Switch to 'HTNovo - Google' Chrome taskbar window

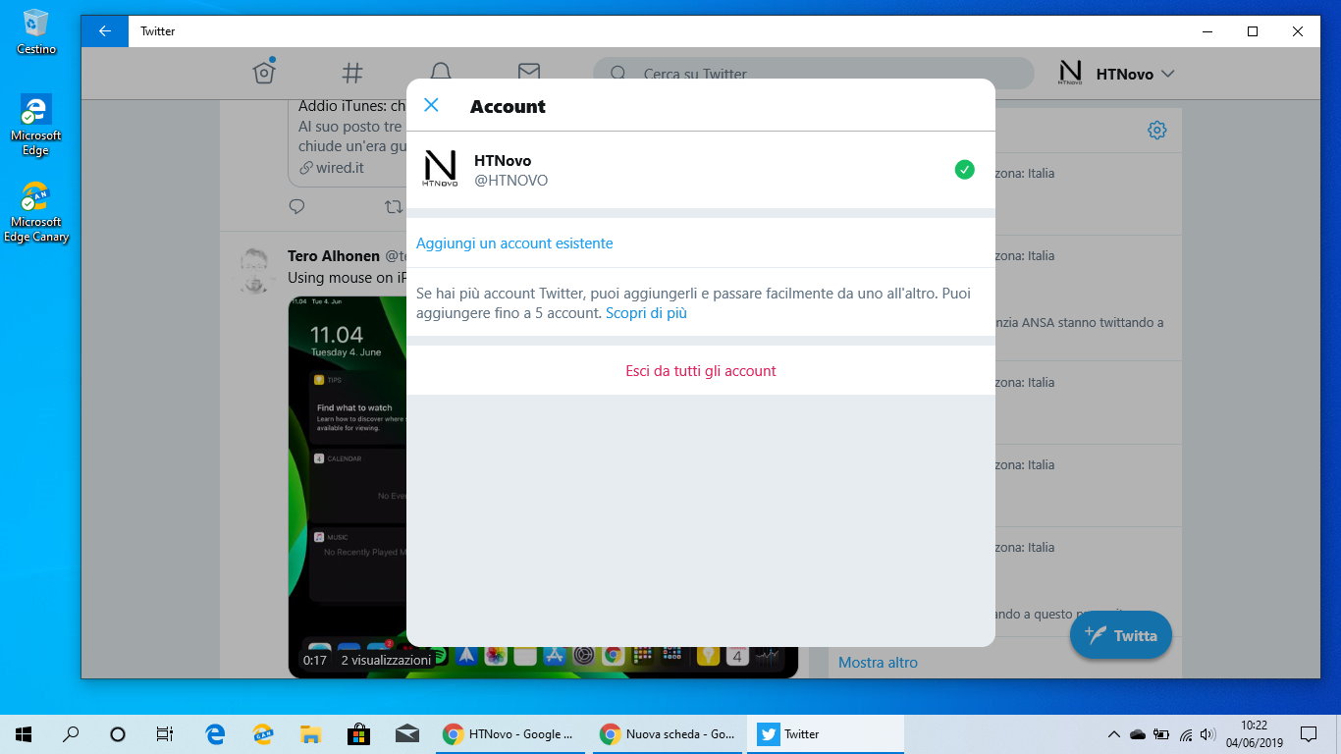(510, 733)
